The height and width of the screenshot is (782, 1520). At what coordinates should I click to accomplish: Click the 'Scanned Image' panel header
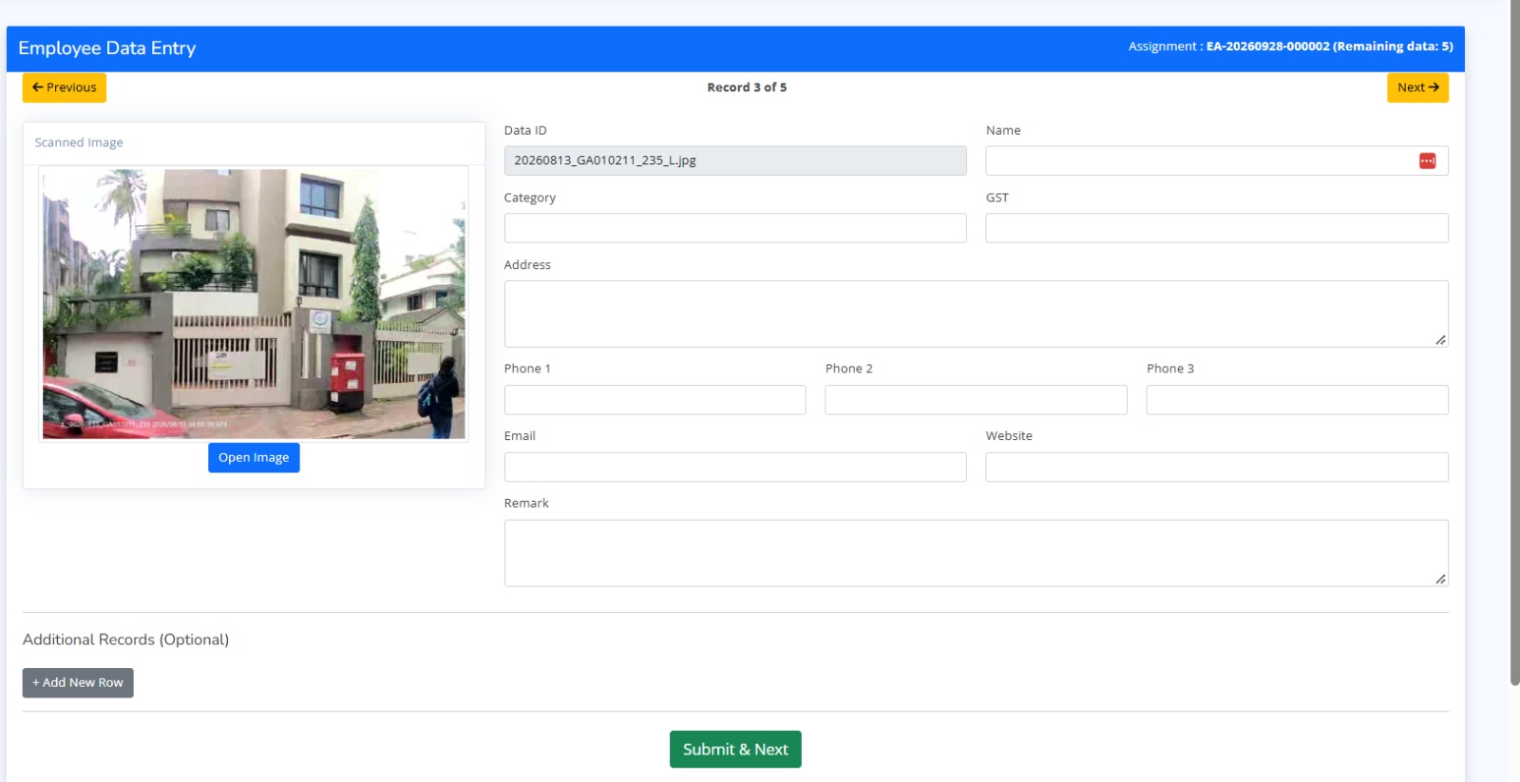pyautogui.click(x=79, y=143)
